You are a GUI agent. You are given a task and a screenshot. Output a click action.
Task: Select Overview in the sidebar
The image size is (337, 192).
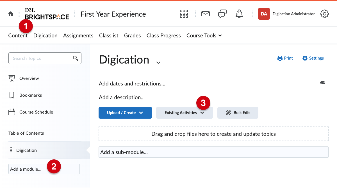tap(29, 78)
